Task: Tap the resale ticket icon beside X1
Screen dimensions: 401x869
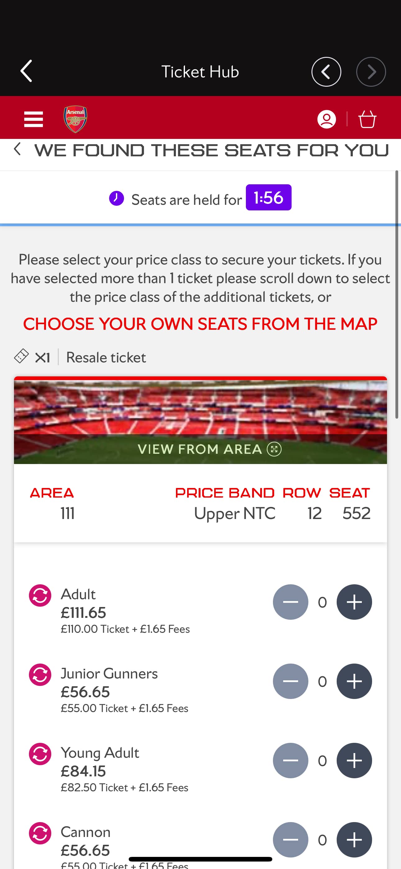Action: [21, 356]
